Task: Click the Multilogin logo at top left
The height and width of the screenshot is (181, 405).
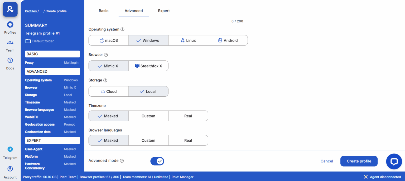Action: [10, 9]
